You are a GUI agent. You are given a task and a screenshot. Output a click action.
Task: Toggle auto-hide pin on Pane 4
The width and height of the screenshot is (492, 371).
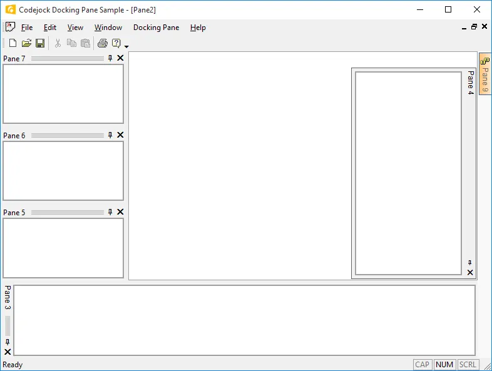click(x=469, y=263)
